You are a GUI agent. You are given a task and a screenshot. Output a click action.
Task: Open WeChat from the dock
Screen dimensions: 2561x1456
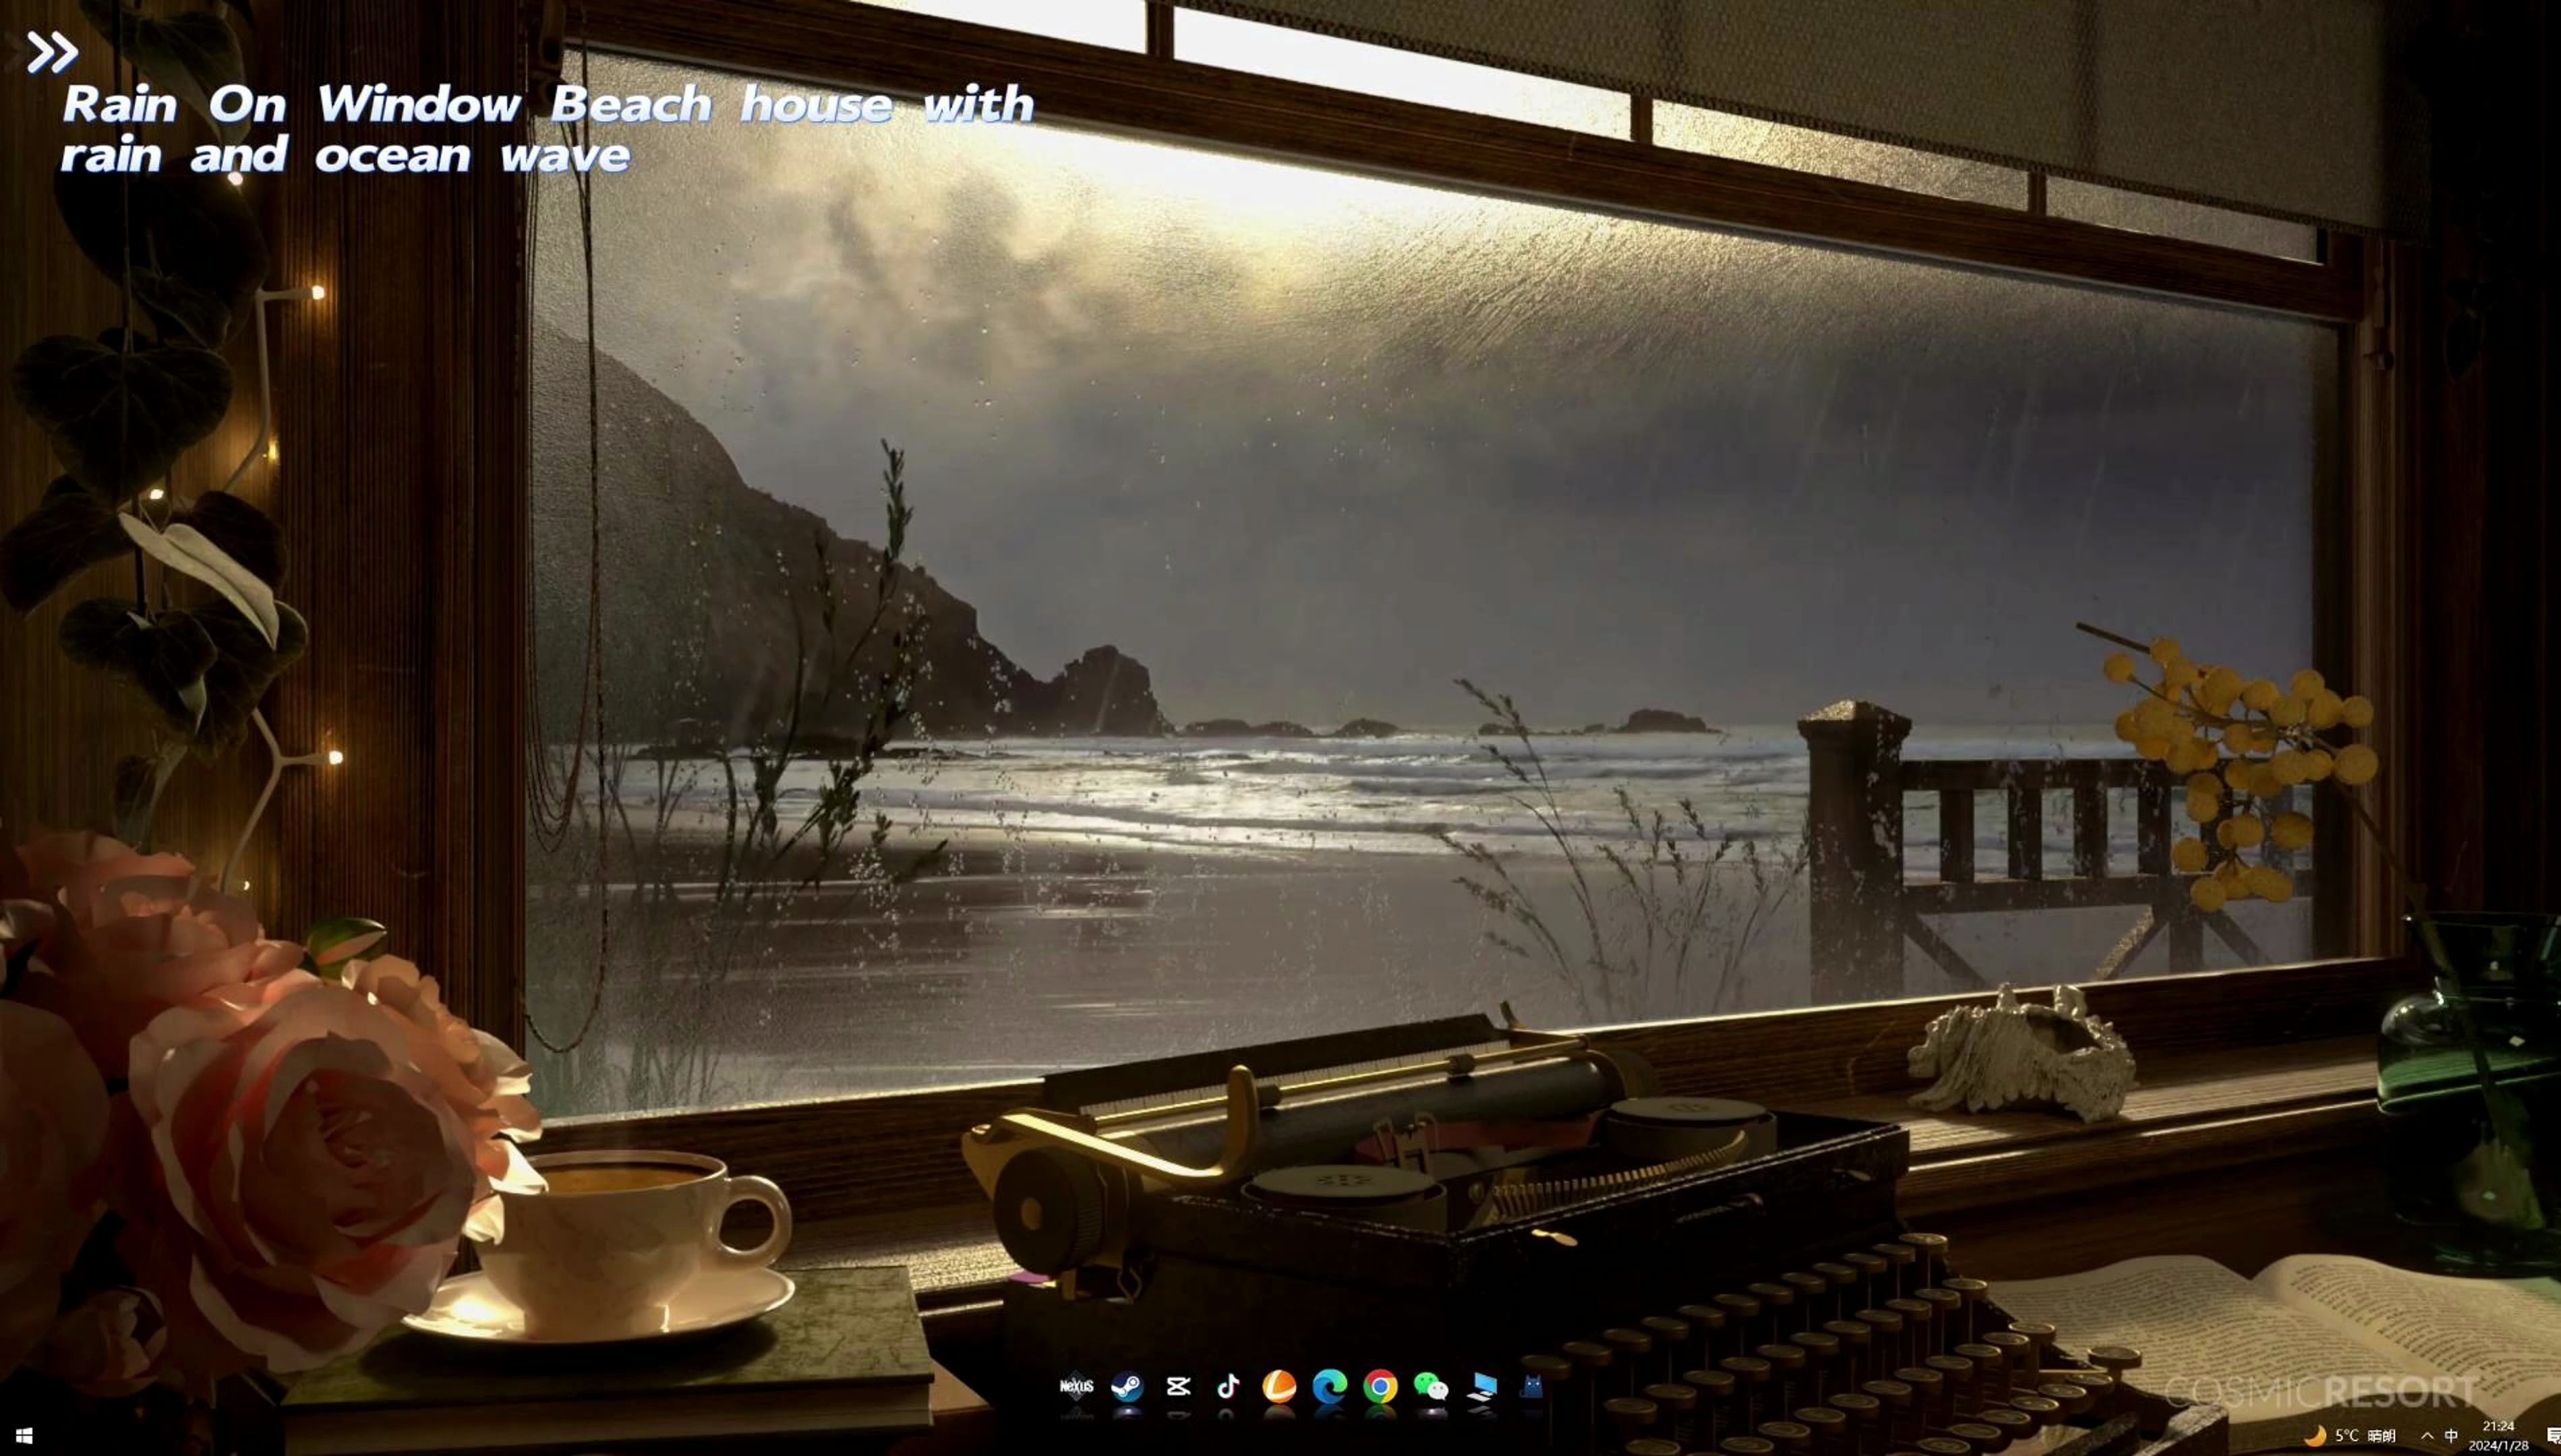click(x=1431, y=1386)
